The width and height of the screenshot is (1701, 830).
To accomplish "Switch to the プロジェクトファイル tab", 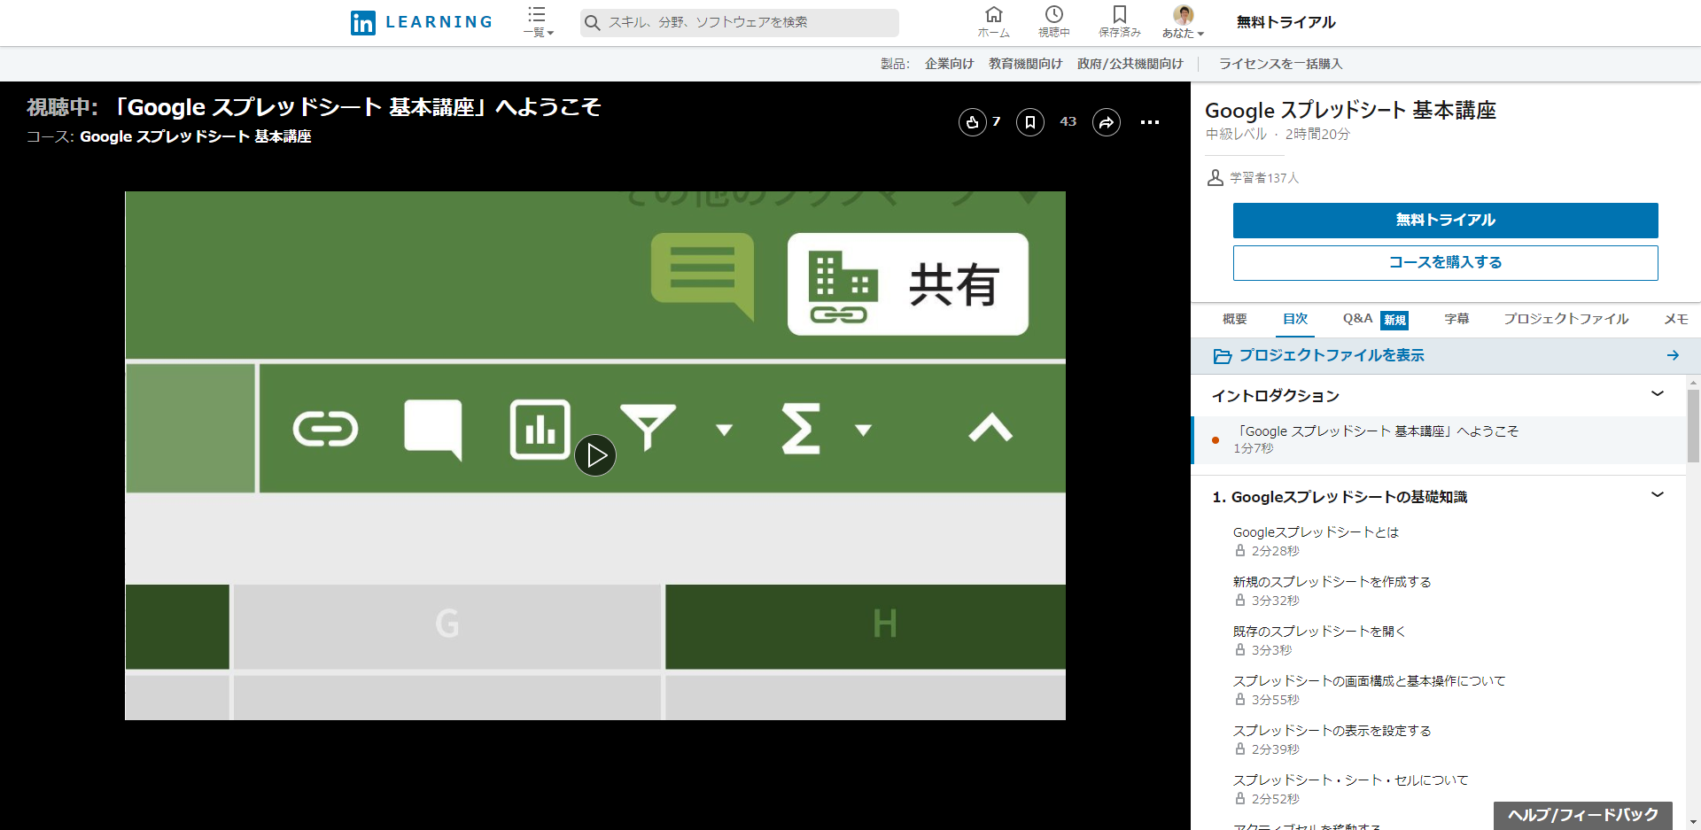I will (x=1565, y=319).
